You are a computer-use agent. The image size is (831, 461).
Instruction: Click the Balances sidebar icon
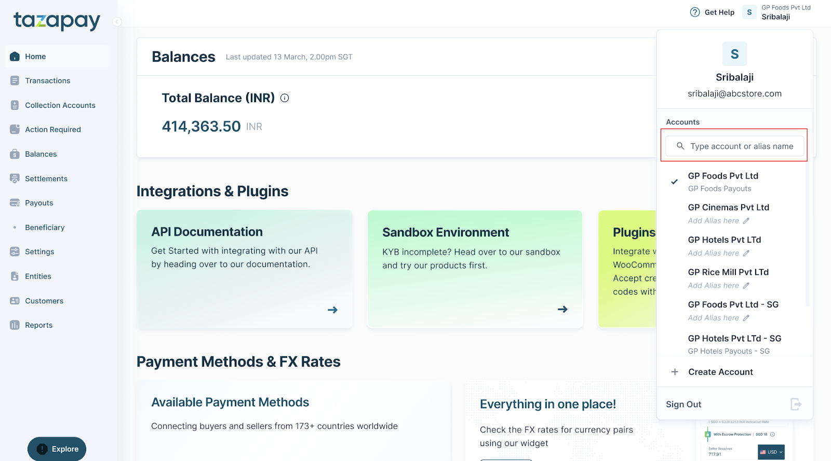coord(15,154)
